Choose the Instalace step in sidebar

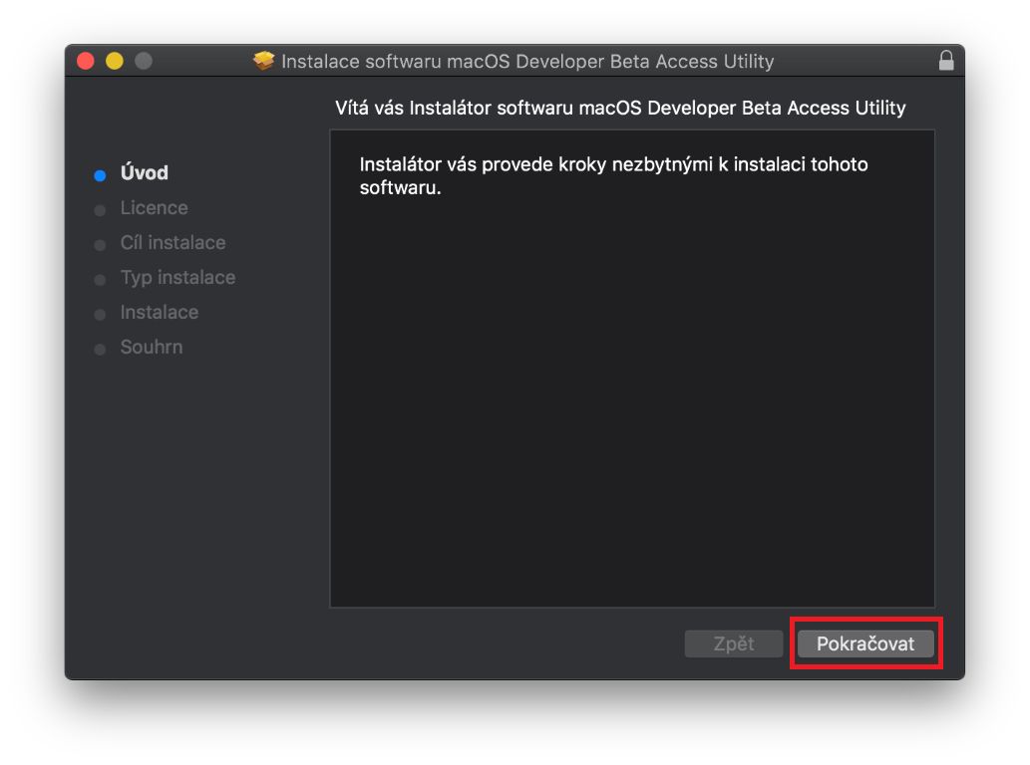pyautogui.click(x=160, y=313)
